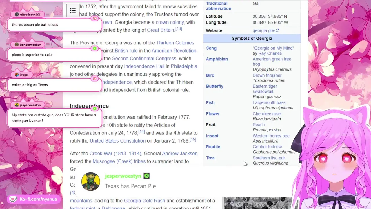The width and height of the screenshot is (371, 209).
Task: Open the Georgia on My Mind link
Action: pos(274,48)
